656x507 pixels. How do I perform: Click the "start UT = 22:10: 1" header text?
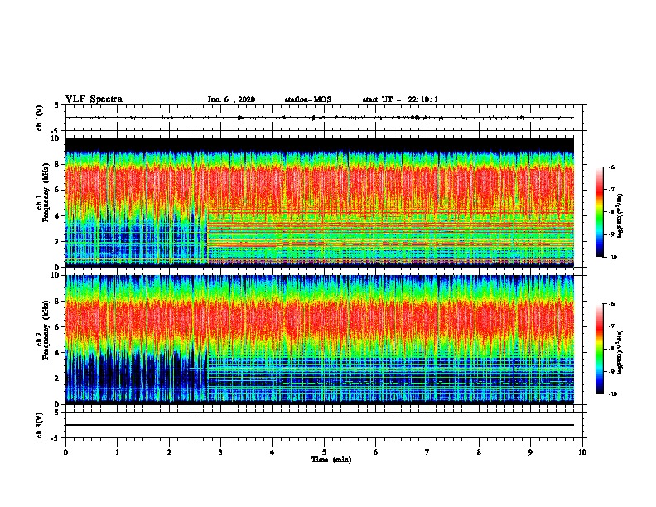[400, 99]
